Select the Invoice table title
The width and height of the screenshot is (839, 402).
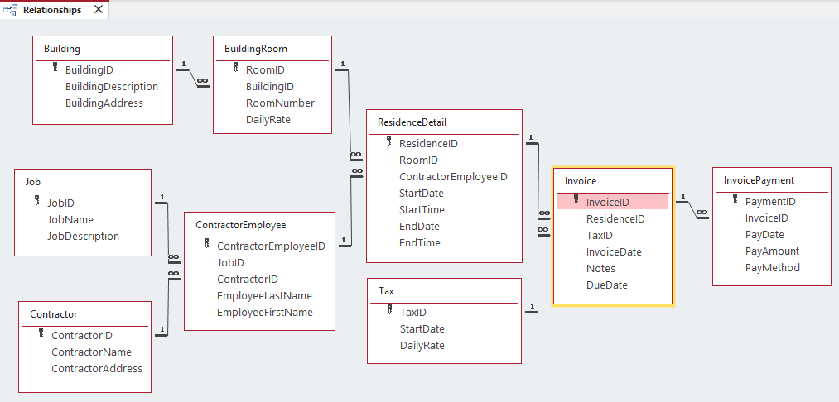point(581,181)
